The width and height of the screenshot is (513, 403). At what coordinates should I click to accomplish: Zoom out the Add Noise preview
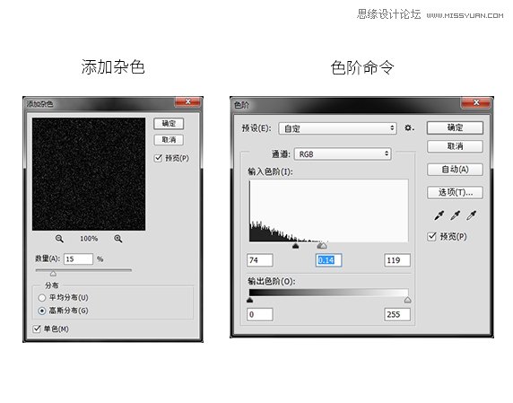tap(59, 239)
